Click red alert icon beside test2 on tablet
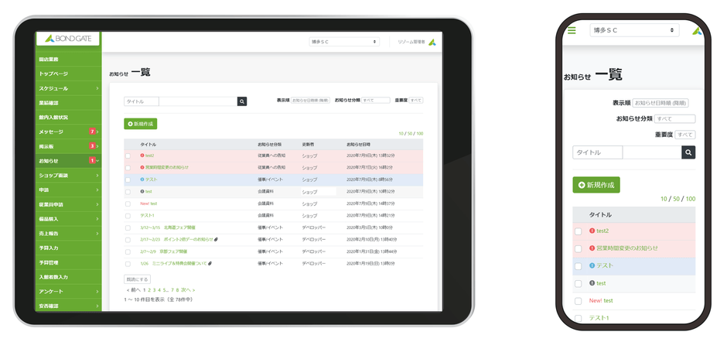The height and width of the screenshot is (342, 727). tap(142, 156)
